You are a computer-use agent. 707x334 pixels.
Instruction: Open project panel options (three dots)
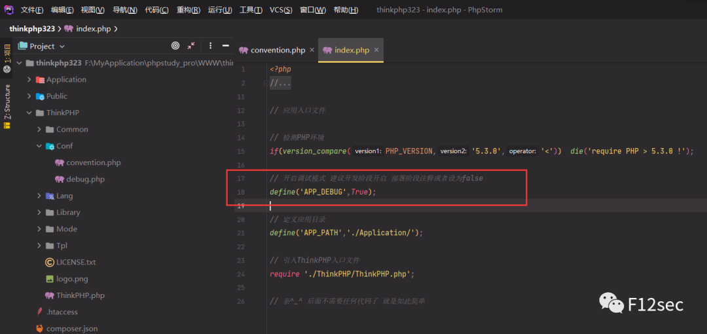(x=210, y=46)
